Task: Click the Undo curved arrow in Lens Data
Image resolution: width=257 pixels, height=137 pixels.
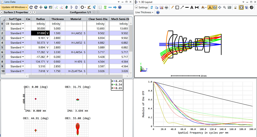Action: (94, 7)
